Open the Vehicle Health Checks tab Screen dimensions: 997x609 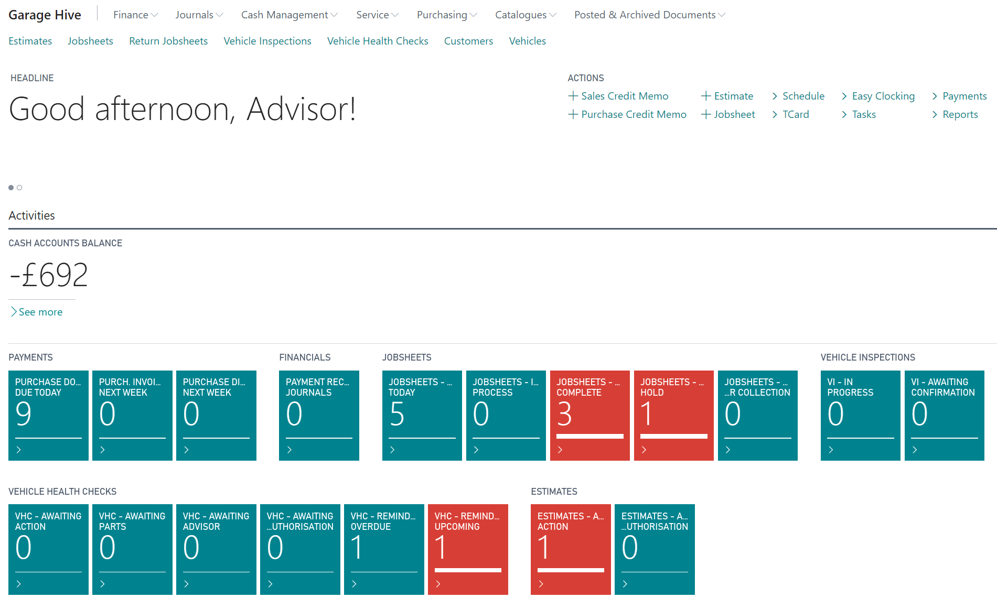(x=378, y=41)
